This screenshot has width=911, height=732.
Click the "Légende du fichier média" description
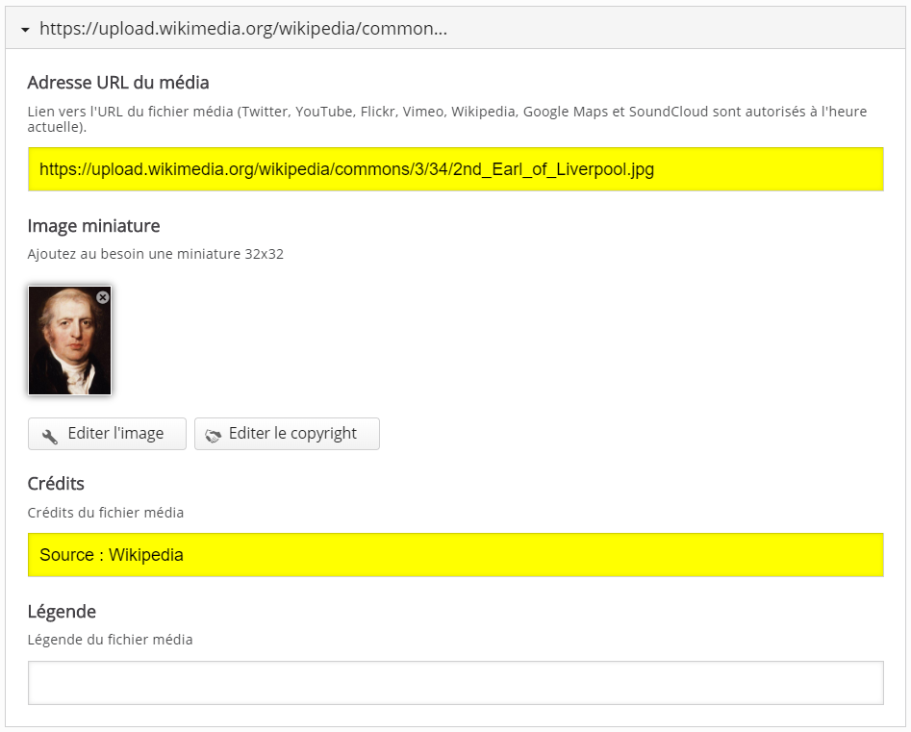(110, 640)
